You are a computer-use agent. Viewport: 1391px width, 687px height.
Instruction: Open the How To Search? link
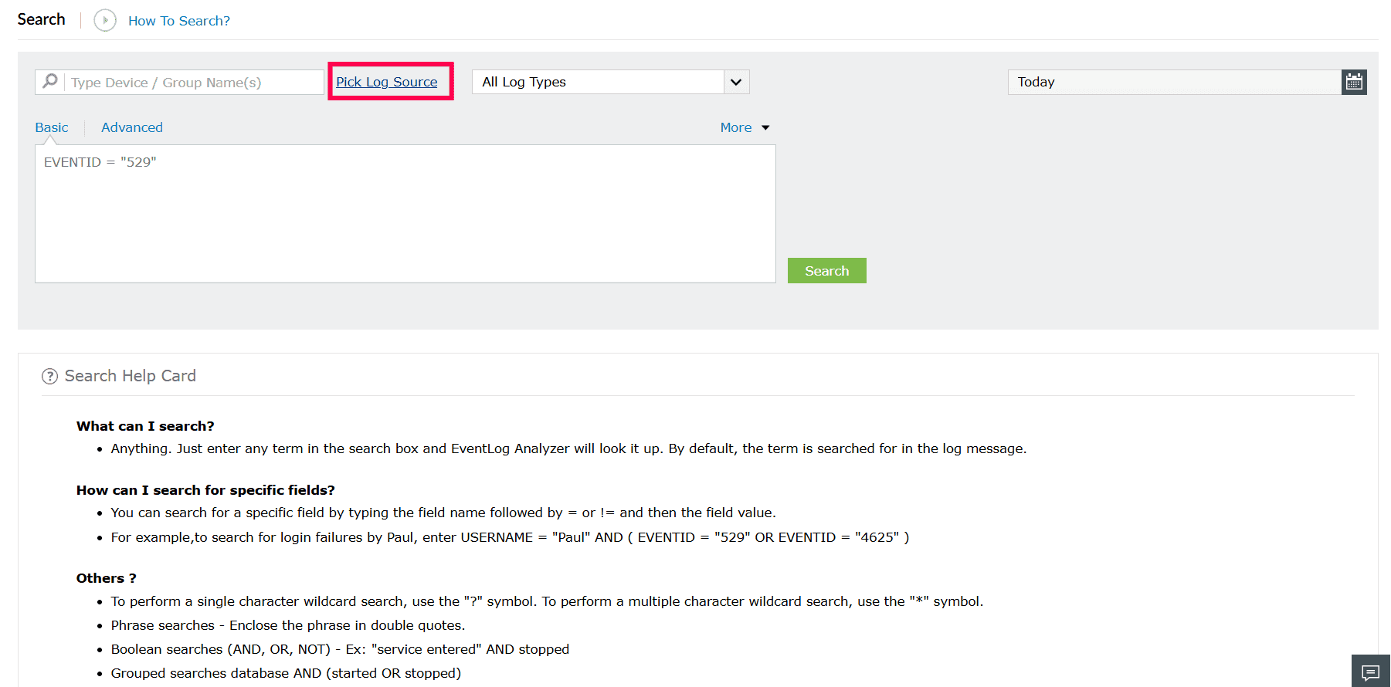click(179, 21)
